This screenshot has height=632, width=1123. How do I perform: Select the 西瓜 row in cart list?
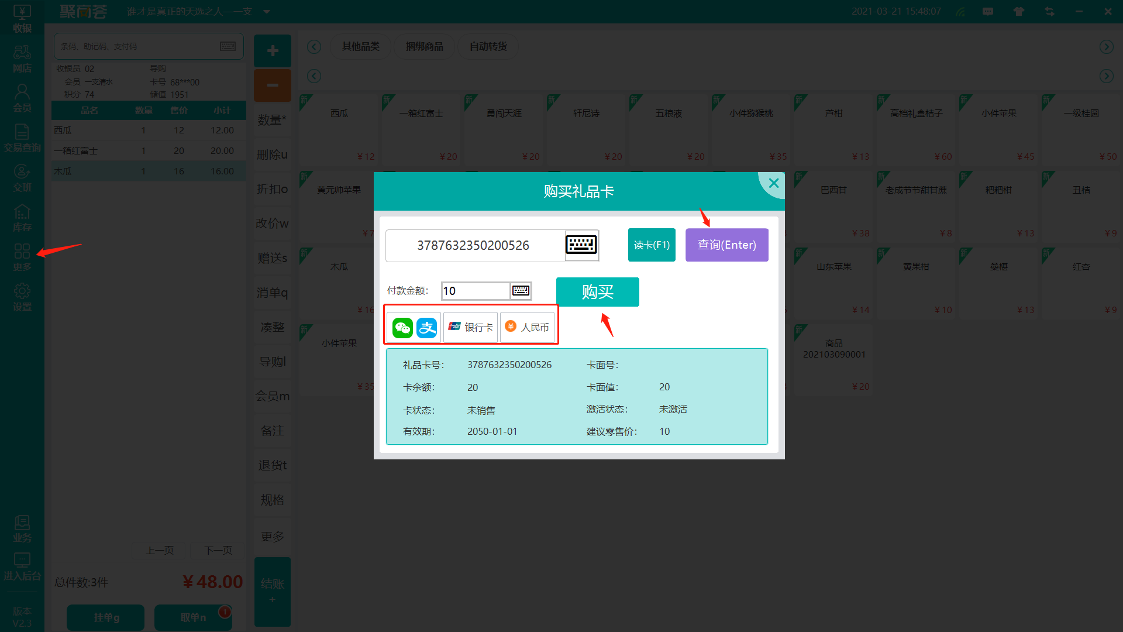[x=149, y=130]
